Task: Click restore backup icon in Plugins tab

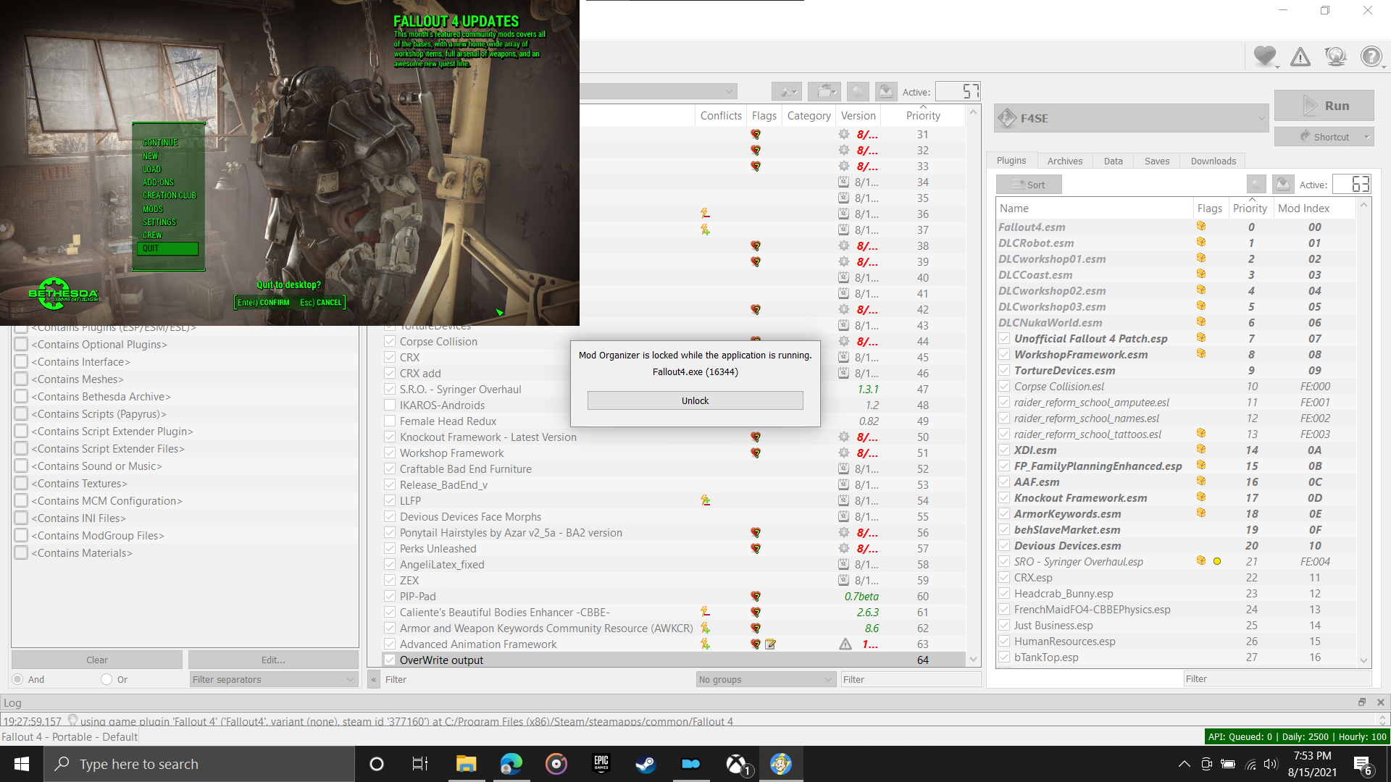Action: [1256, 184]
